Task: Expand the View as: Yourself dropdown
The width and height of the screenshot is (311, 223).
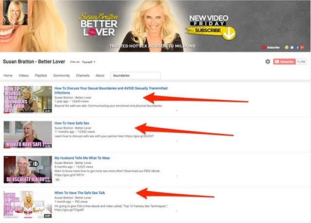Action: click(88, 62)
